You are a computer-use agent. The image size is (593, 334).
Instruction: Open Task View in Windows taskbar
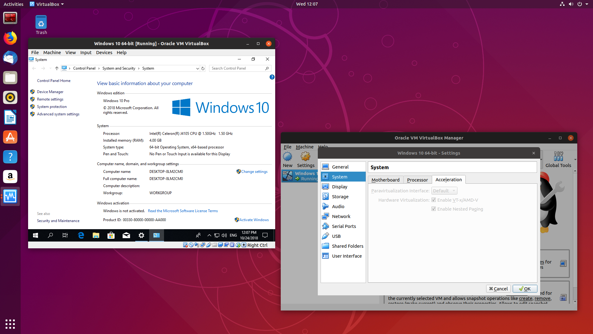pyautogui.click(x=65, y=235)
